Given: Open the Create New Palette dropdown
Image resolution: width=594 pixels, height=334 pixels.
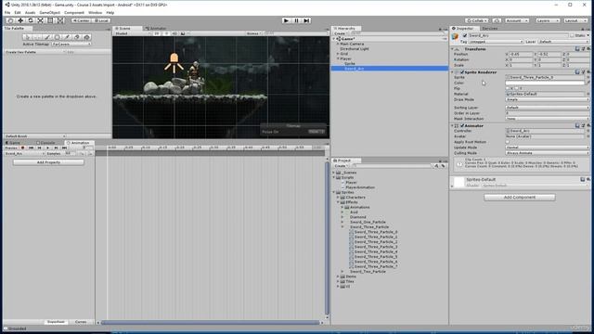Looking at the screenshot, I should point(35,52).
